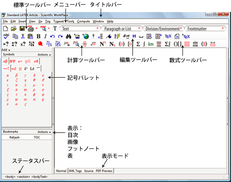The width and height of the screenshot is (231, 182).
Task: Toggle italic with the I icon
Action: [45, 36]
